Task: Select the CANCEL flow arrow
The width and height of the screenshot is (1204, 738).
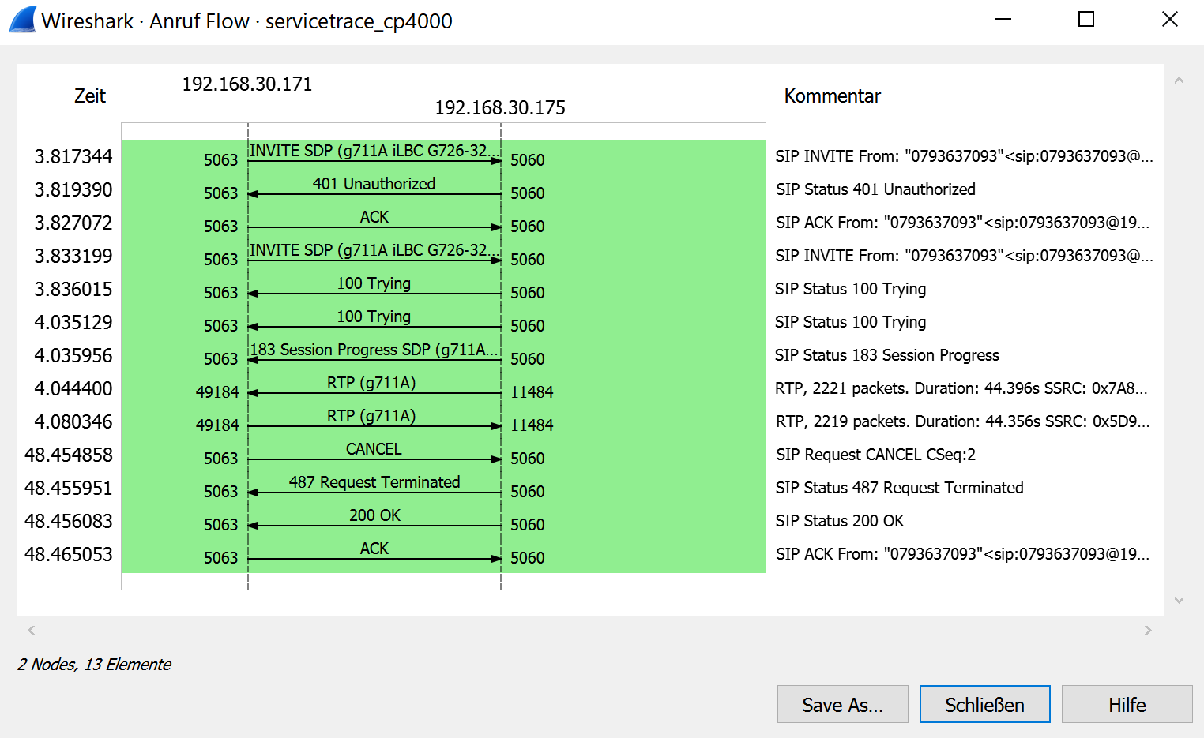Action: point(374,455)
